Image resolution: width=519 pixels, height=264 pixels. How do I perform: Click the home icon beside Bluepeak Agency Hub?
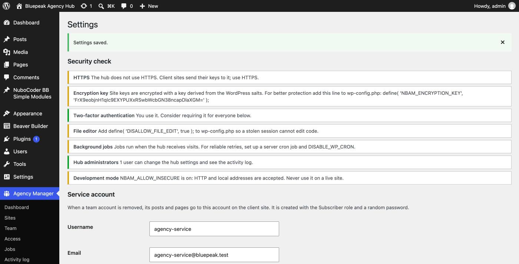tap(20, 6)
